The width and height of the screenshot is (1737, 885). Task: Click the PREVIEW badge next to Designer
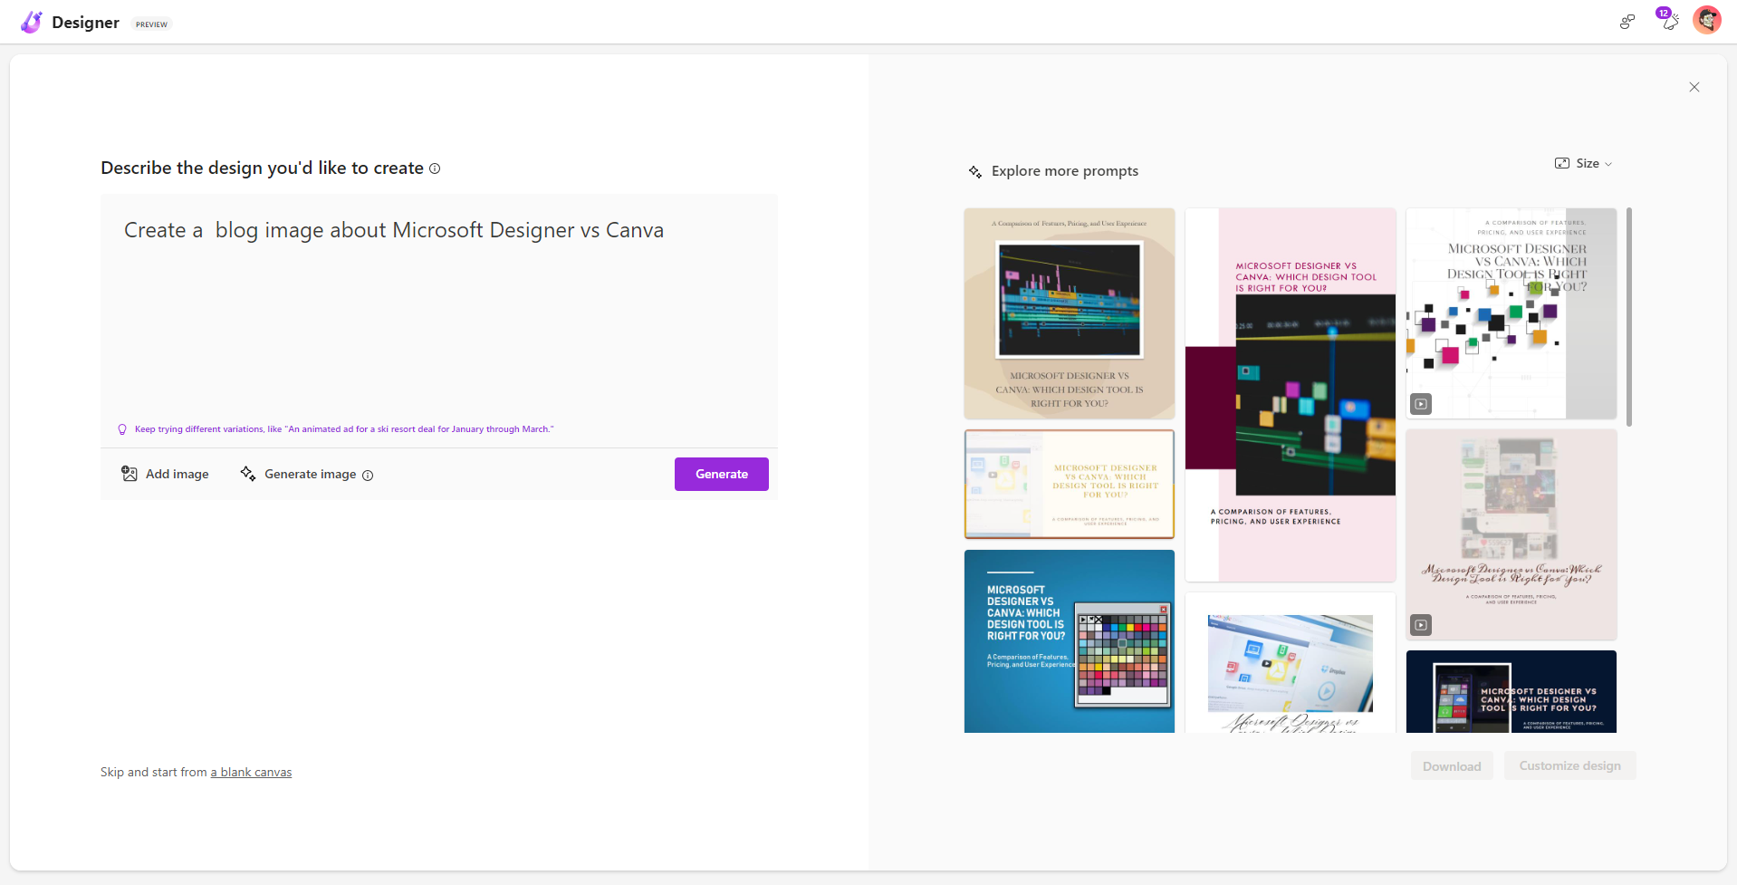[x=151, y=24]
